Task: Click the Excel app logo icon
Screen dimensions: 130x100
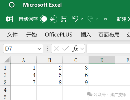Action: 9,19
